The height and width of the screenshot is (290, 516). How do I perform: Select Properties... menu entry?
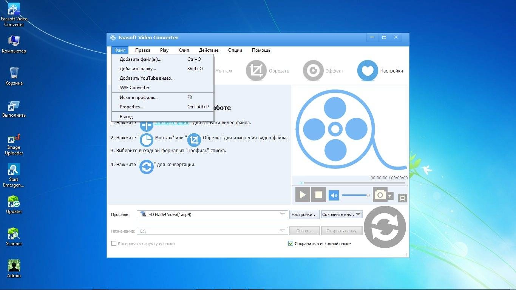(163, 107)
